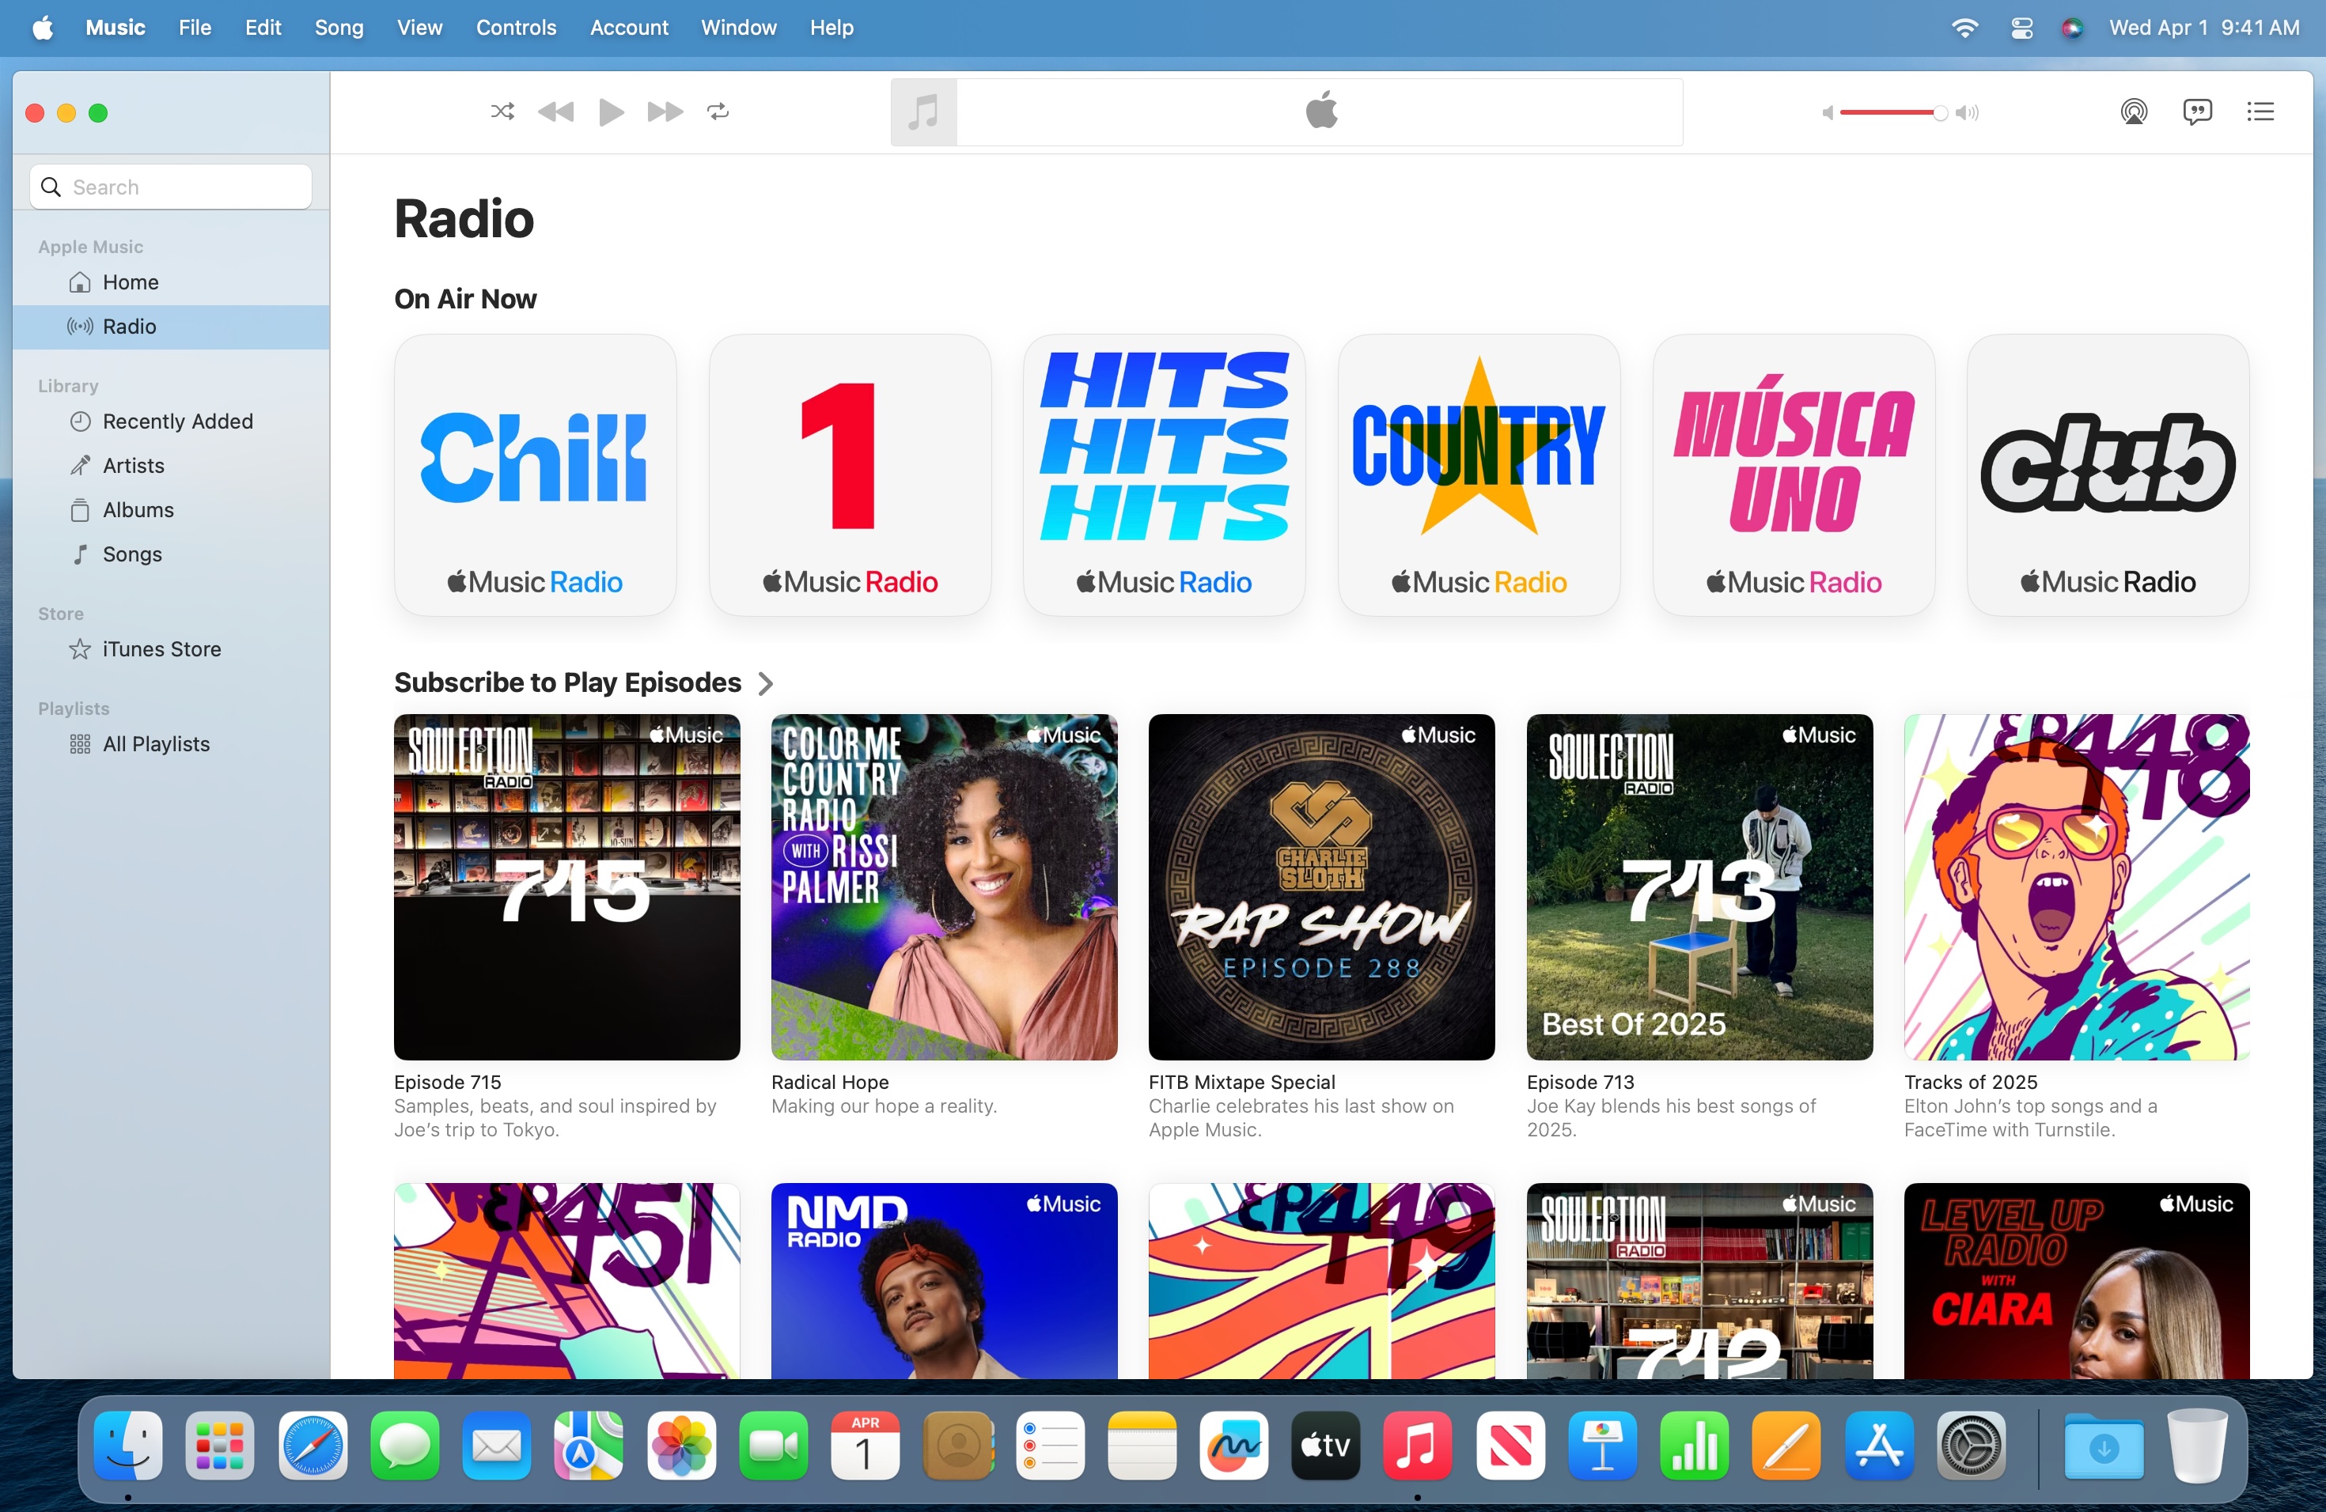
Task: Open the Playing Next queue list
Action: [x=2260, y=112]
